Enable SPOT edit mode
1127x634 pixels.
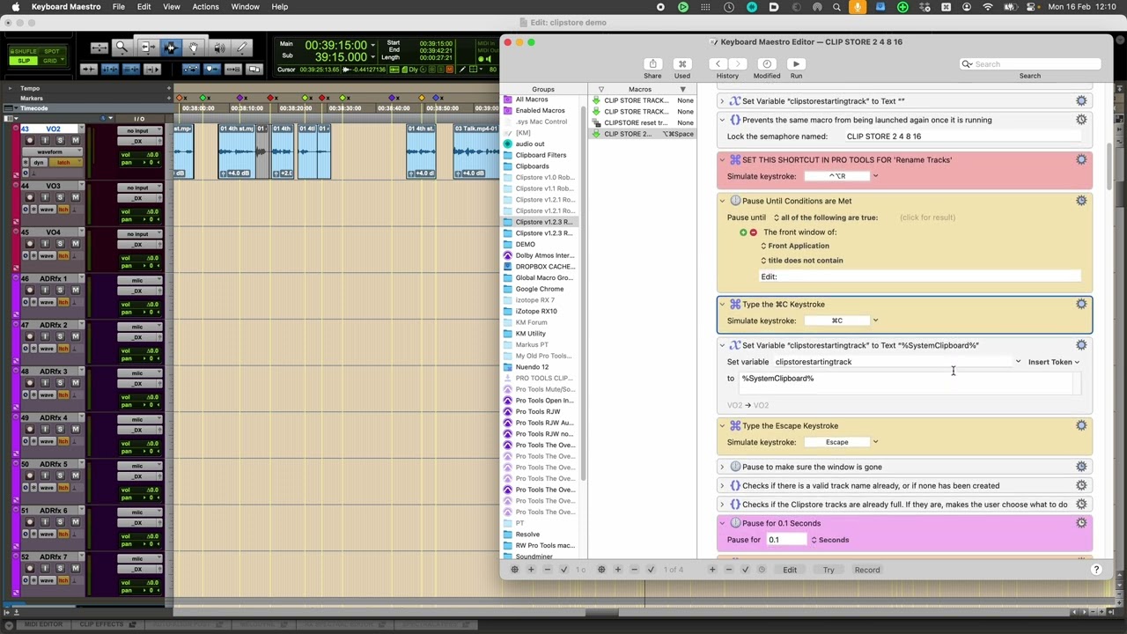[52, 52]
